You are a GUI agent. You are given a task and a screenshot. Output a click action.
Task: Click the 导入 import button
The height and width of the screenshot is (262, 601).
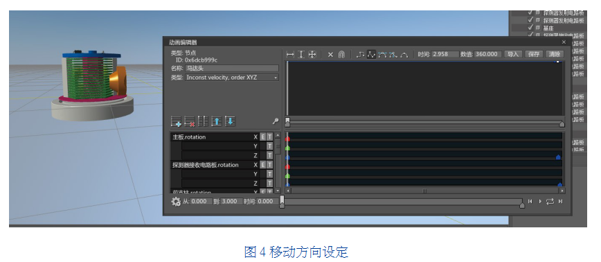click(x=512, y=55)
